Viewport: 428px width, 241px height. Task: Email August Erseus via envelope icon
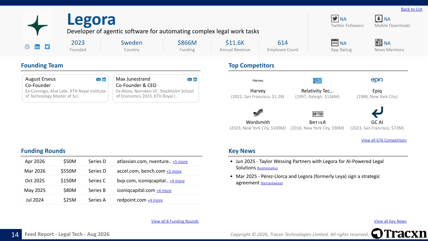pos(98,79)
